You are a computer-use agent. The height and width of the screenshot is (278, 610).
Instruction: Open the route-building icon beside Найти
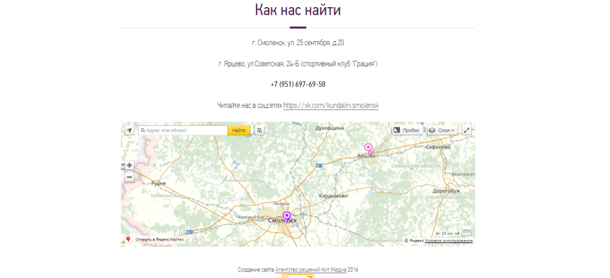[x=260, y=130]
